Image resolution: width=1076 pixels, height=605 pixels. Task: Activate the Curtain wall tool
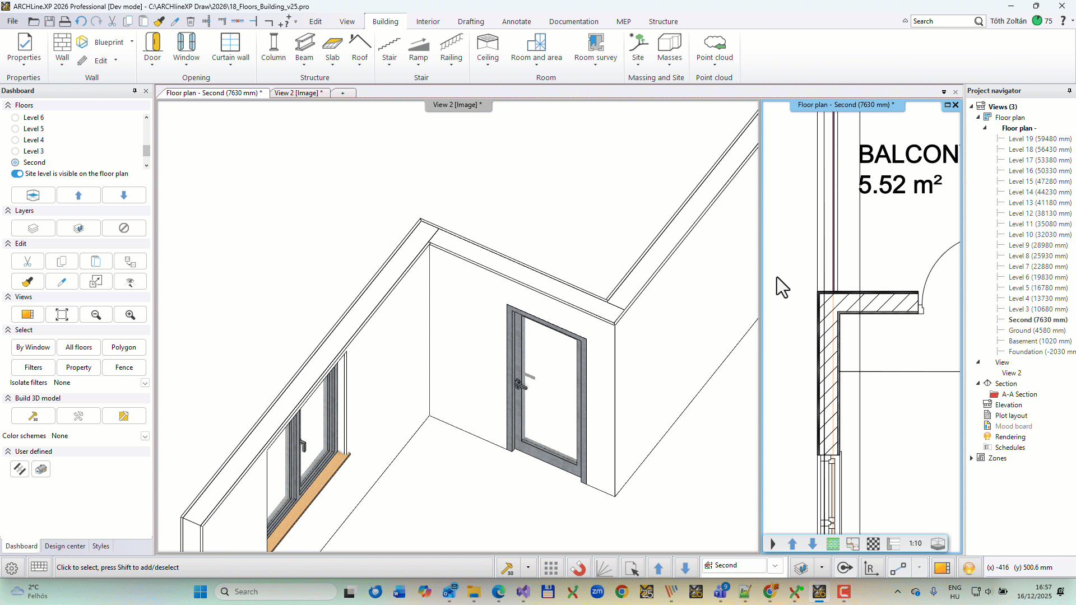click(230, 48)
